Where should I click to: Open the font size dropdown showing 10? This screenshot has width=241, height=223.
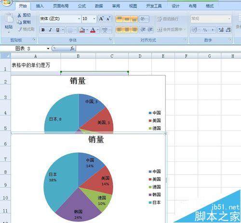point(94,19)
